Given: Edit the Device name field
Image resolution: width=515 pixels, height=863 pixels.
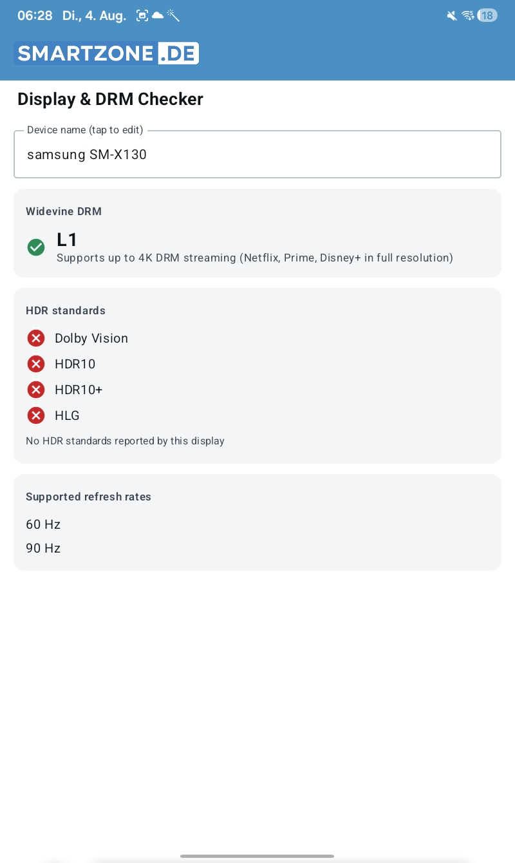Looking at the screenshot, I should pos(257,154).
